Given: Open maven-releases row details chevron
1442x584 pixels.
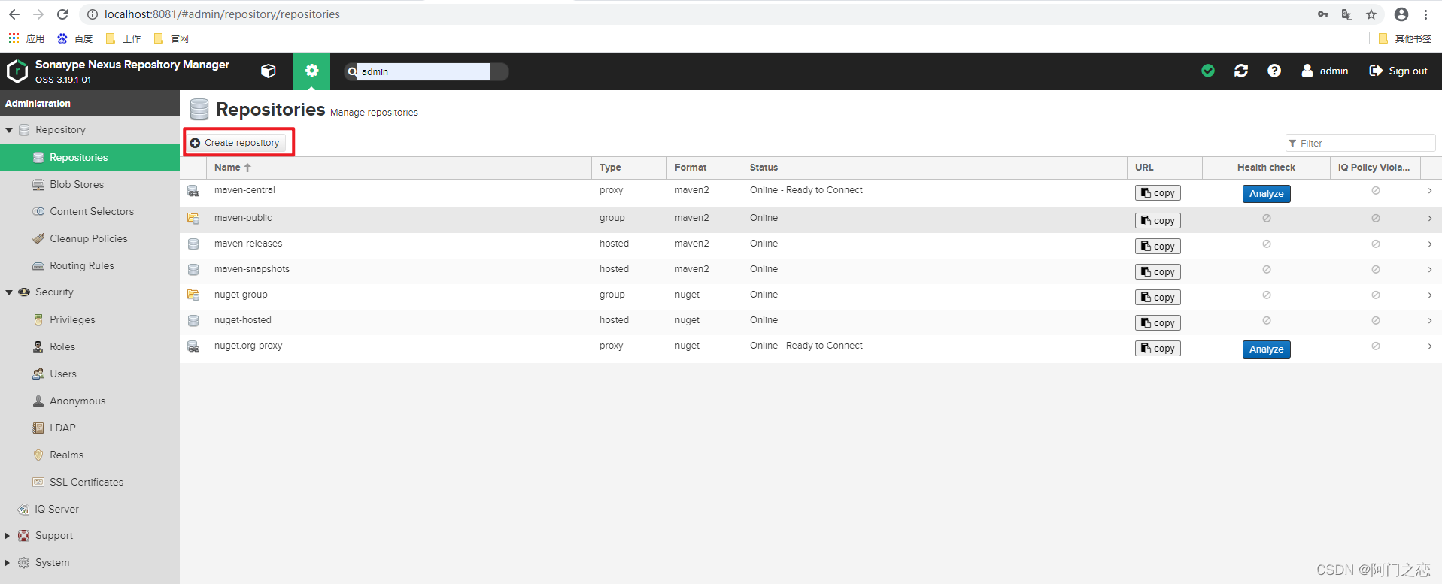Looking at the screenshot, I should click(1430, 244).
